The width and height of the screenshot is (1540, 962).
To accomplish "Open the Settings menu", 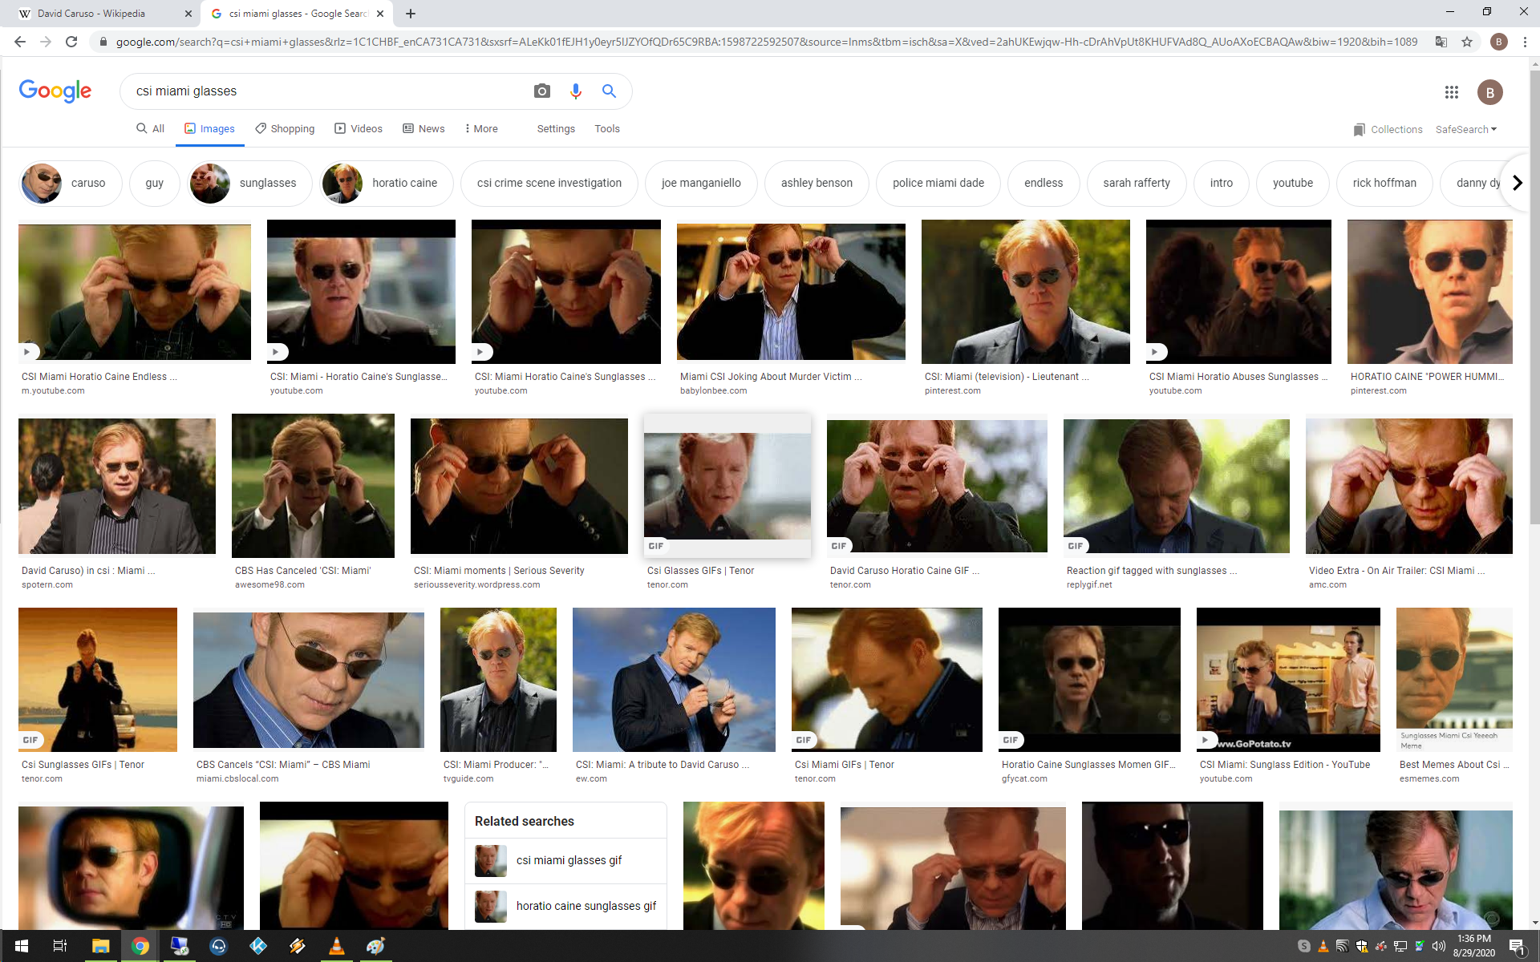I will coord(556,128).
